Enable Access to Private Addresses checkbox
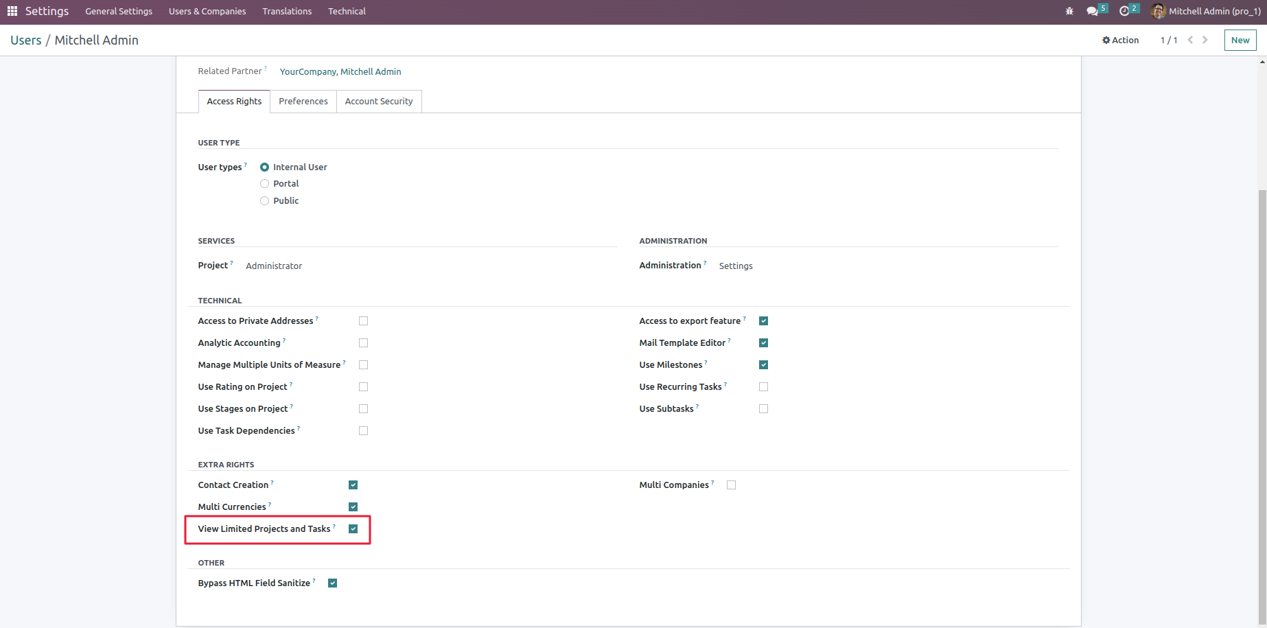The width and height of the screenshot is (1267, 628). tap(363, 321)
